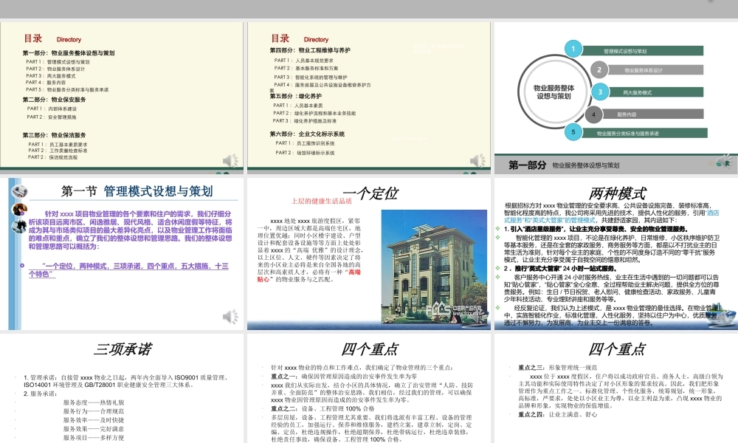Click the line PART 2: 工作质量检查标准
738x443 pixels.
[58, 151]
